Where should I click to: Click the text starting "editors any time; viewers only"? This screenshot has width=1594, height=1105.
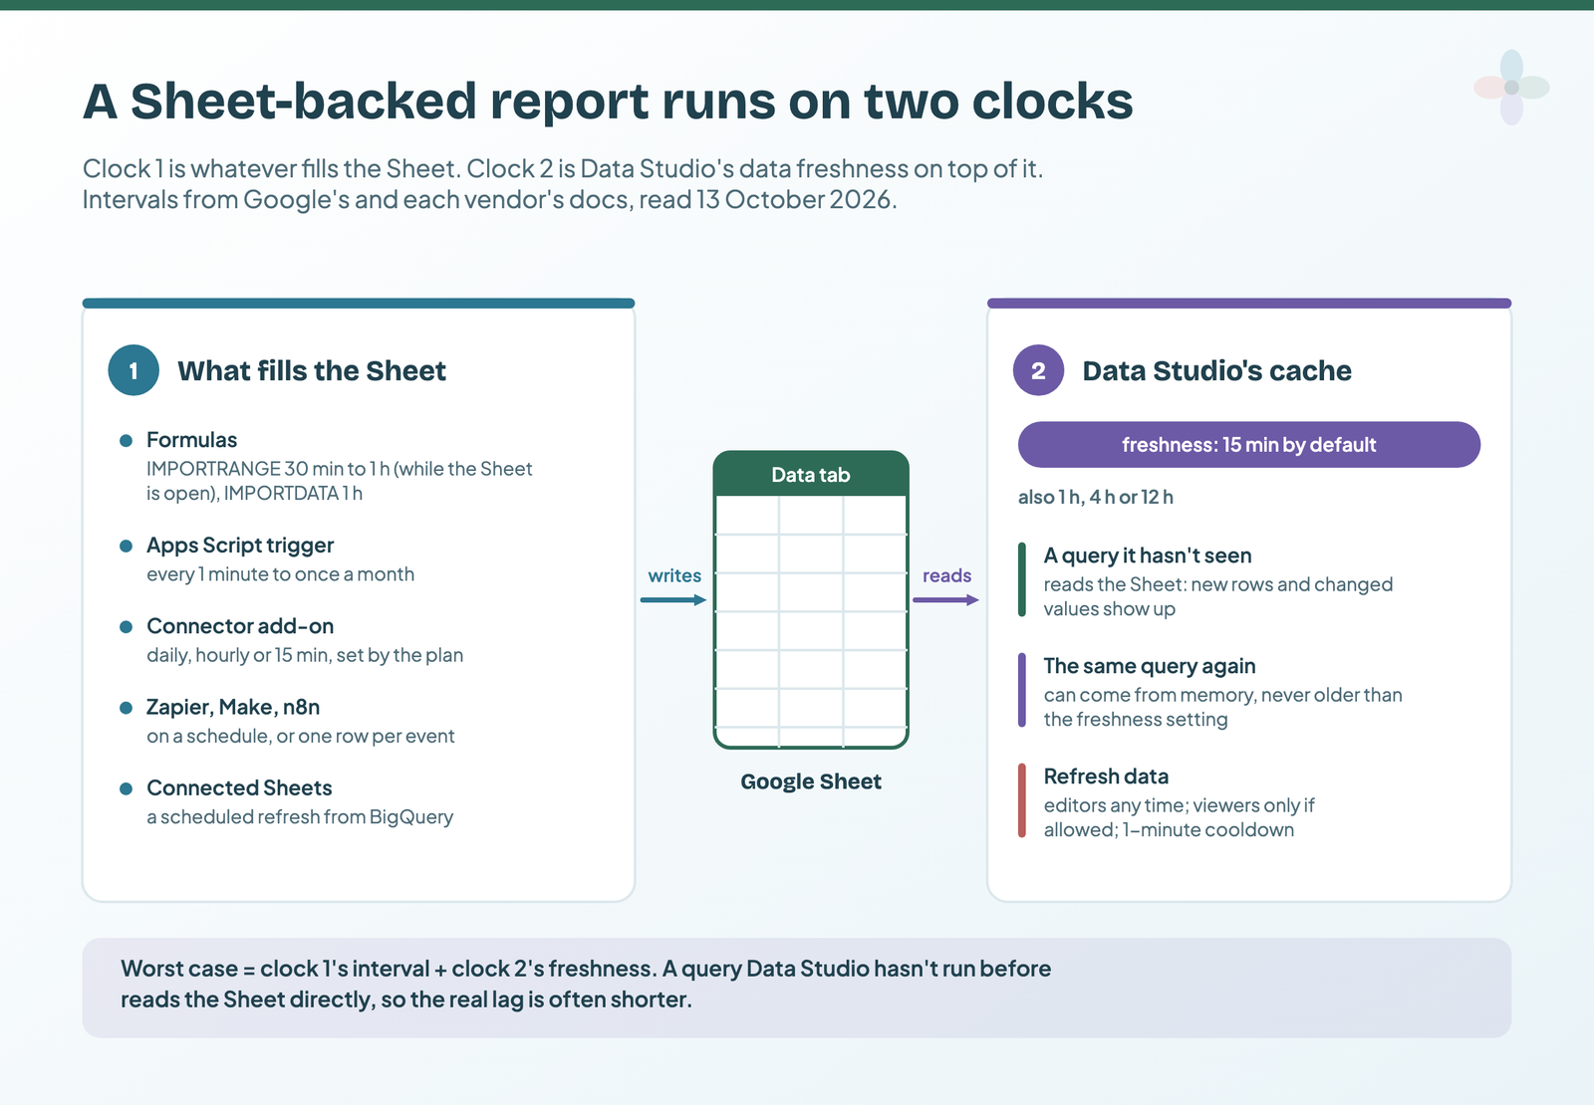click(x=1179, y=817)
